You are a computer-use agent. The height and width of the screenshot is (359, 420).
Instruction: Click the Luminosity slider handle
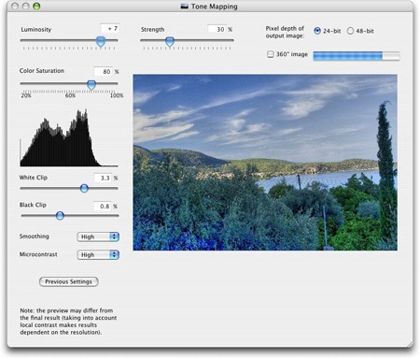pos(101,41)
